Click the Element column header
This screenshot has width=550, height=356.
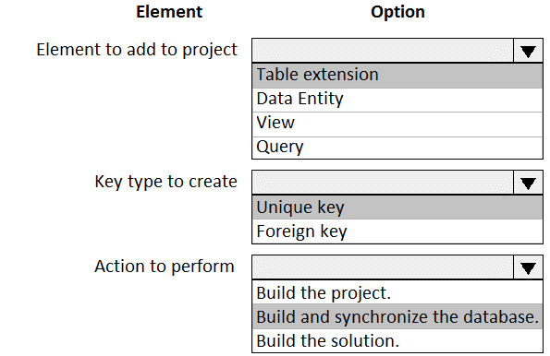(x=169, y=12)
